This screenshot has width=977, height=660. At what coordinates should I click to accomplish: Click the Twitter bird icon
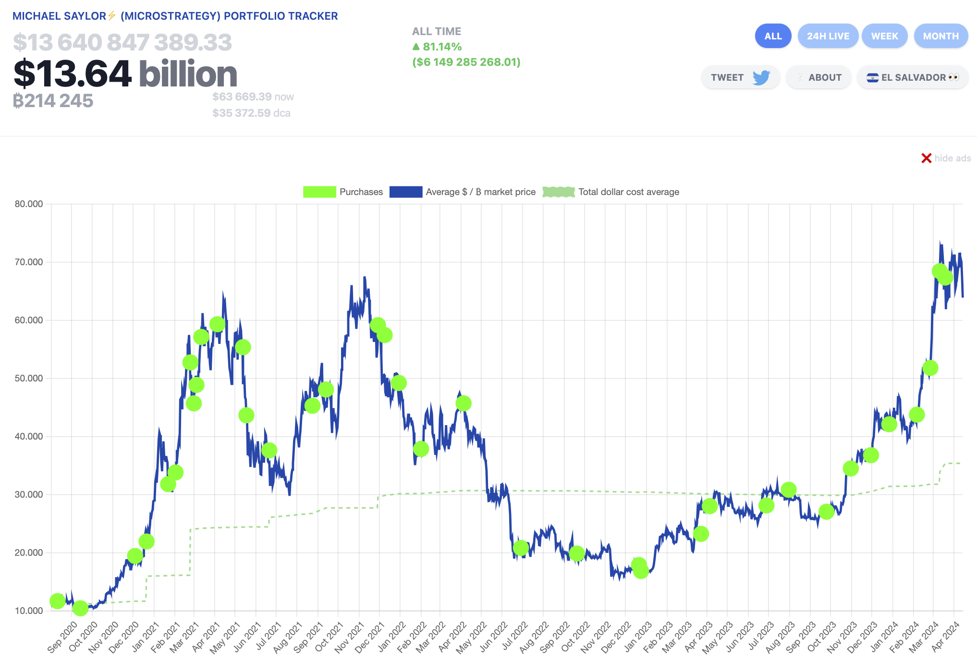pyautogui.click(x=761, y=77)
